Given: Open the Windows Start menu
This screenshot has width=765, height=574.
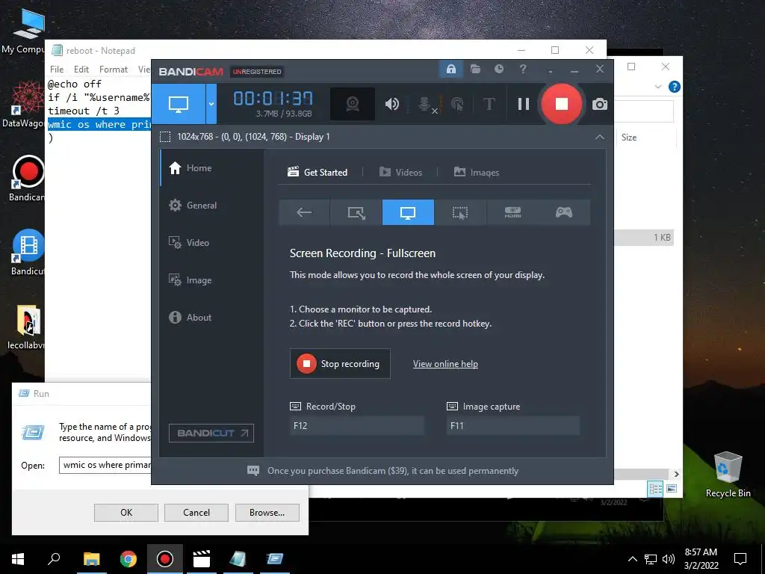Looking at the screenshot, I should tap(18, 559).
